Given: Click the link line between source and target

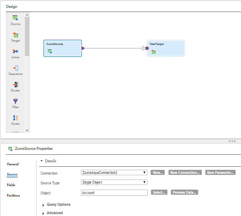Looking at the screenshot, I should pos(114,48).
